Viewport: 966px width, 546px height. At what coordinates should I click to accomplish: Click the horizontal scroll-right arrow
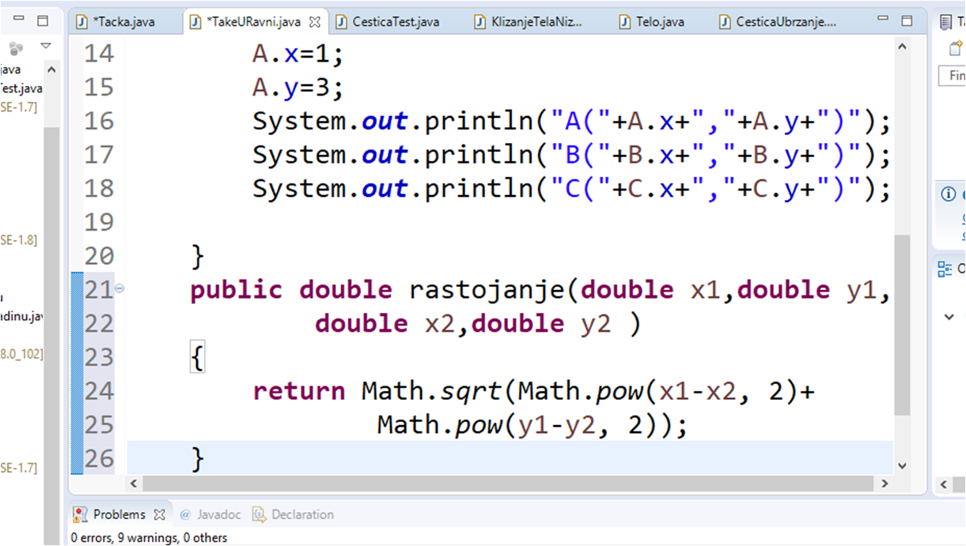(885, 483)
